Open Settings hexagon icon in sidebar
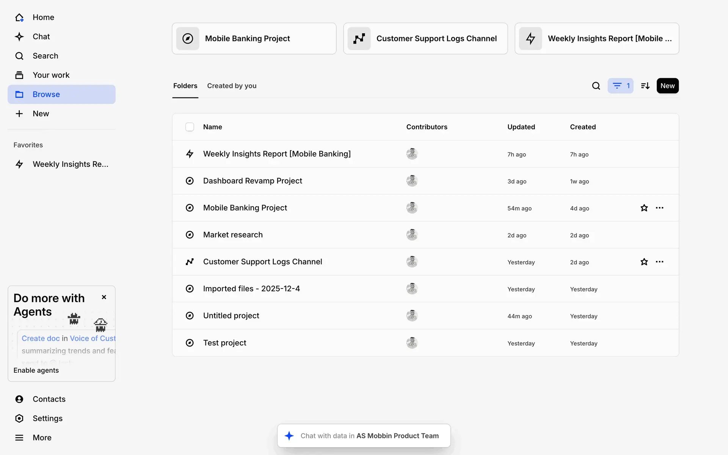 (x=19, y=418)
